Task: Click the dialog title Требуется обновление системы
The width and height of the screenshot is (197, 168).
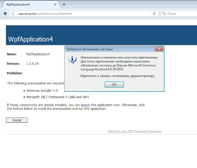Action: 90,49
